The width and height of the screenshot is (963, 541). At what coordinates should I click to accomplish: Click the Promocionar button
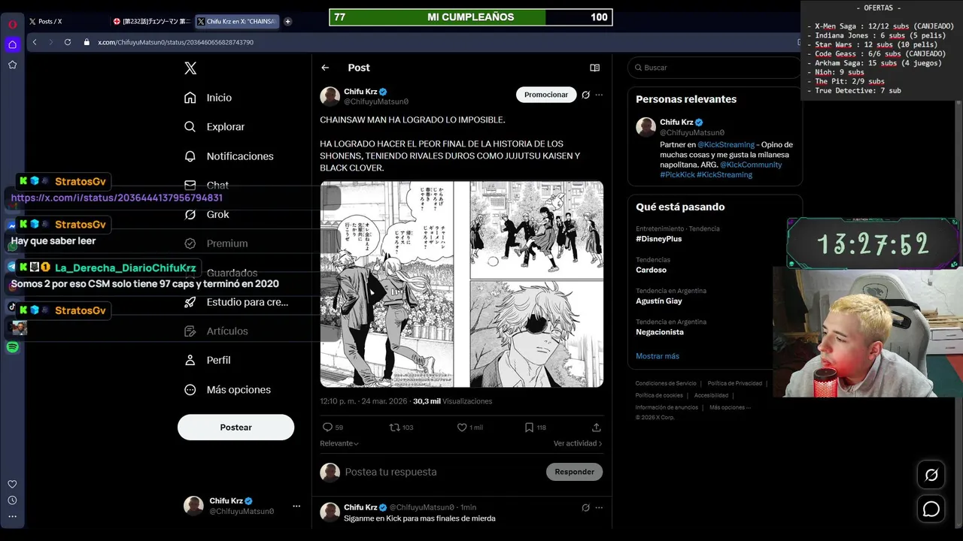[x=546, y=95]
